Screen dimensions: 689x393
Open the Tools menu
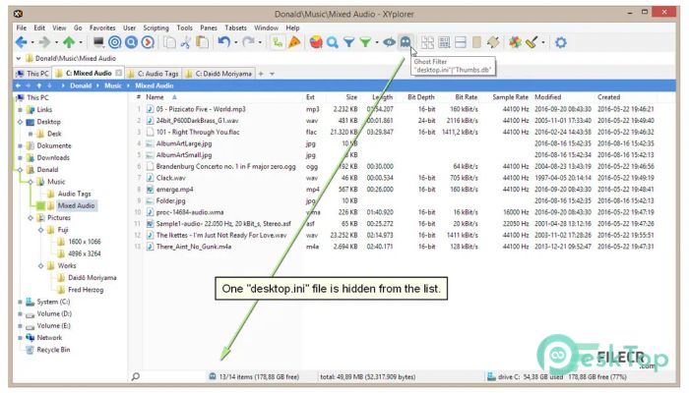click(185, 28)
